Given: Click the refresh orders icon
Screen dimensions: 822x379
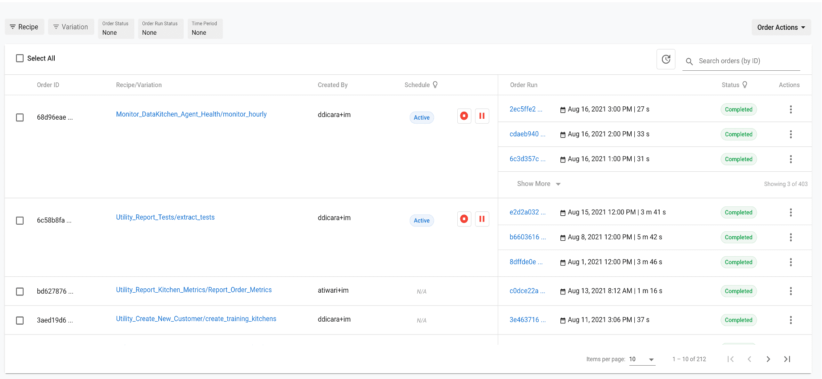Looking at the screenshot, I should pyautogui.click(x=666, y=59).
